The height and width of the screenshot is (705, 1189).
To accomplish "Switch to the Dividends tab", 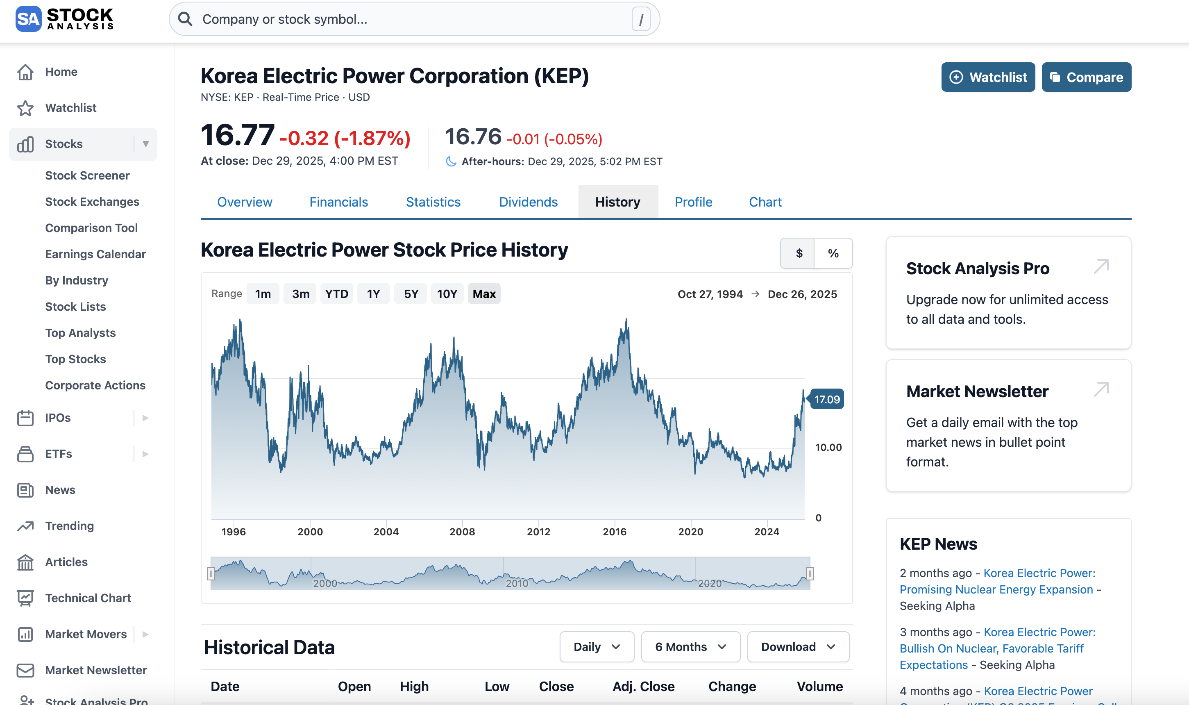I will click(528, 202).
